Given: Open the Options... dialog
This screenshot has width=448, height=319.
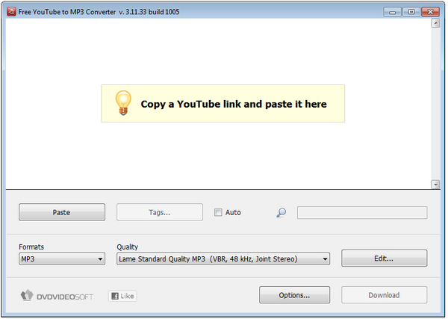Looking at the screenshot, I should [294, 295].
